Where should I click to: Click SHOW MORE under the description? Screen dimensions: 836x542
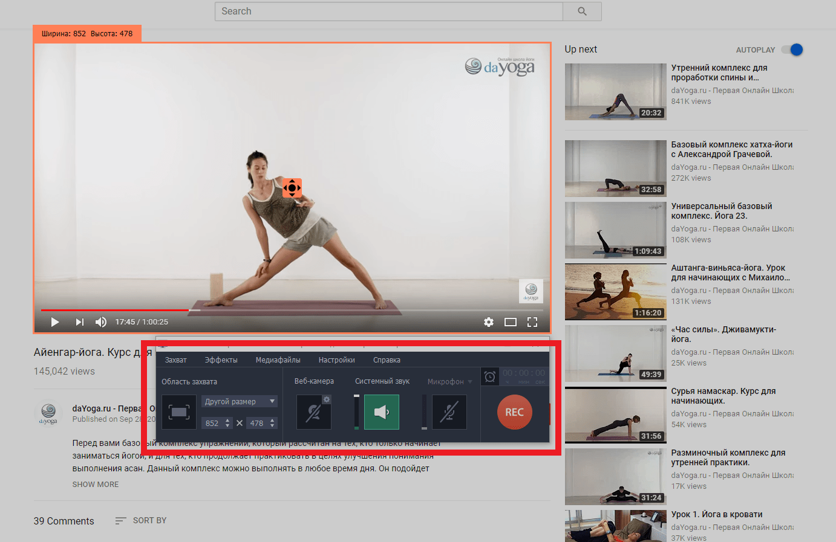pyautogui.click(x=96, y=485)
